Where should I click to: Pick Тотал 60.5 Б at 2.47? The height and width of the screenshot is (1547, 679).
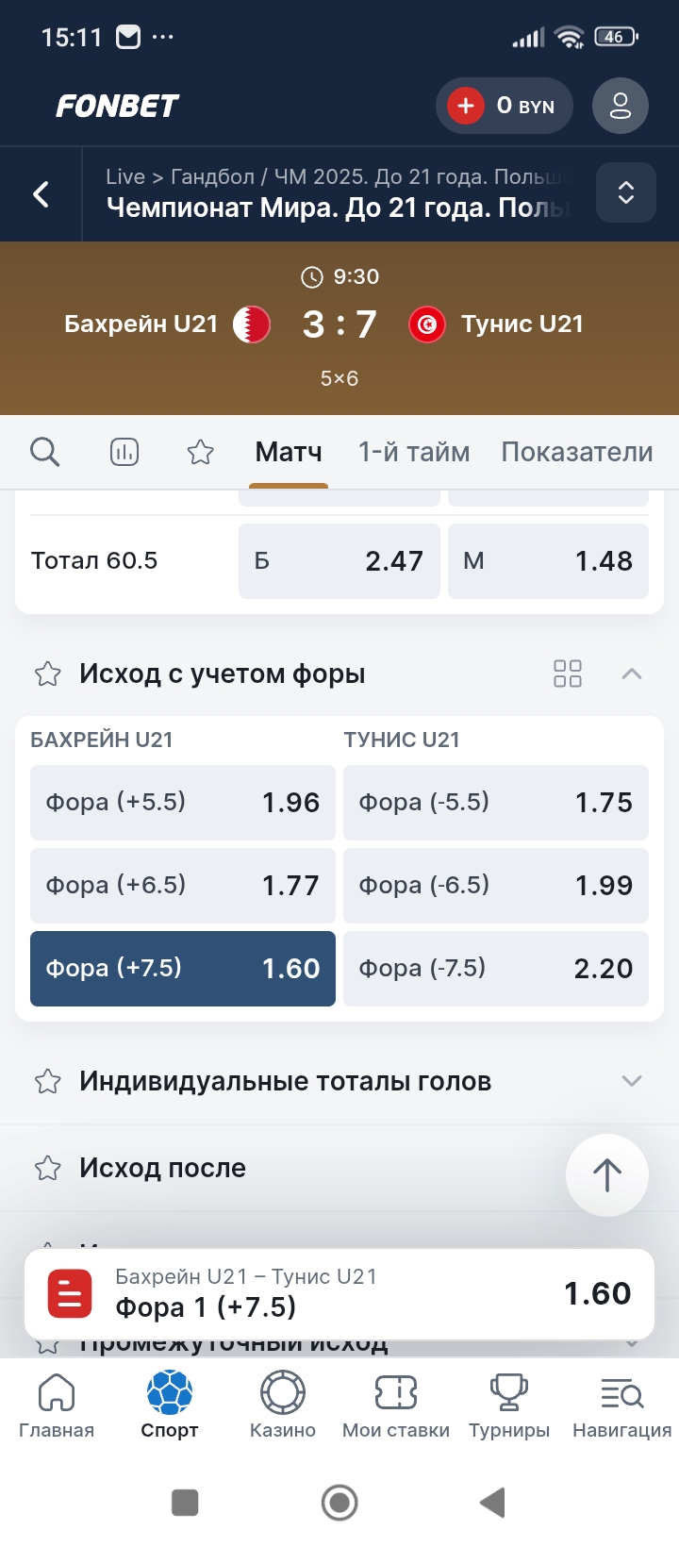click(339, 561)
